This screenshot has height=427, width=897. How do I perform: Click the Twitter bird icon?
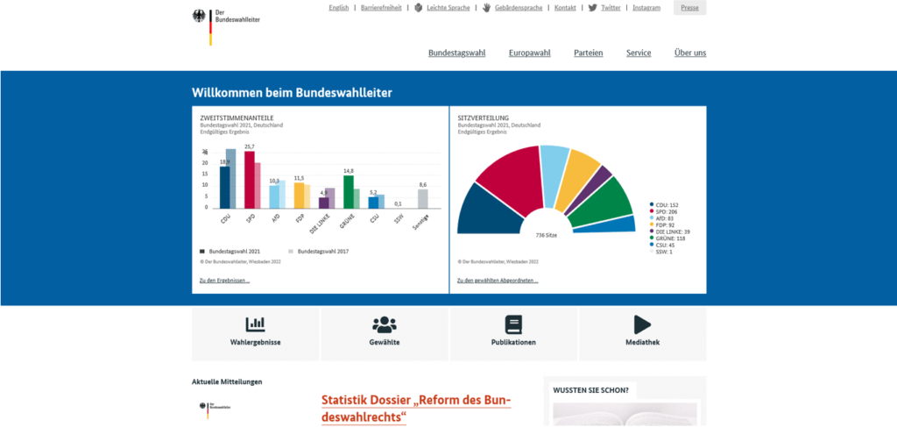coord(593,8)
